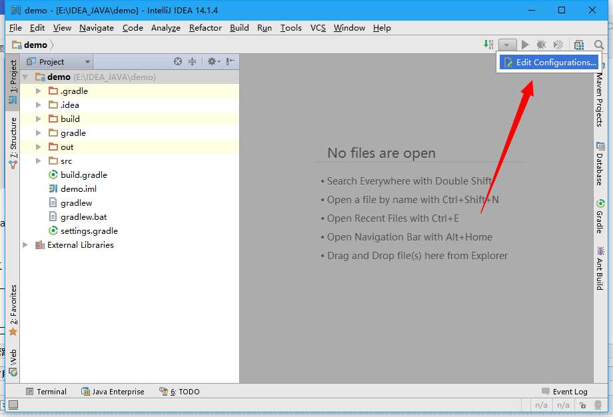Select the .idea folder row
Image resolution: width=613 pixels, height=417 pixels.
pyautogui.click(x=129, y=105)
